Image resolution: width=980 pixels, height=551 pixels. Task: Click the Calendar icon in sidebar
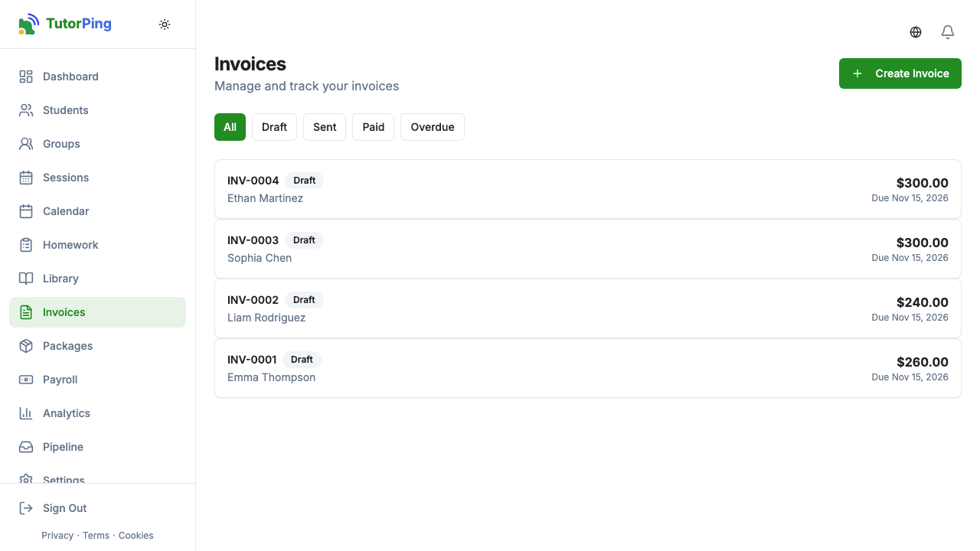tap(26, 211)
